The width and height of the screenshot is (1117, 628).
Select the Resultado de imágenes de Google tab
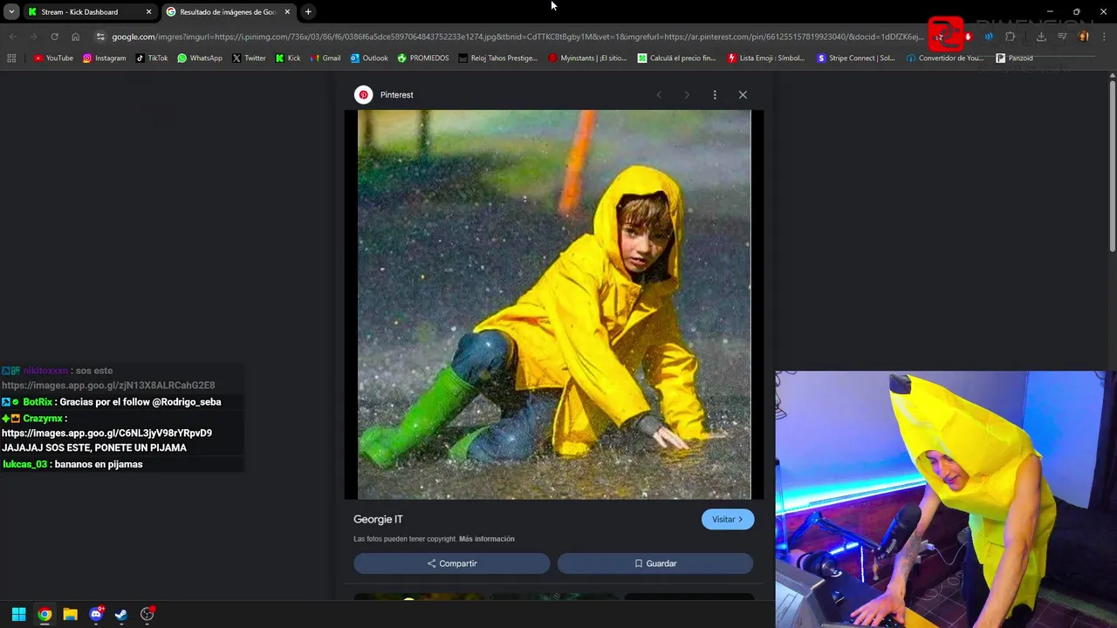click(x=229, y=12)
